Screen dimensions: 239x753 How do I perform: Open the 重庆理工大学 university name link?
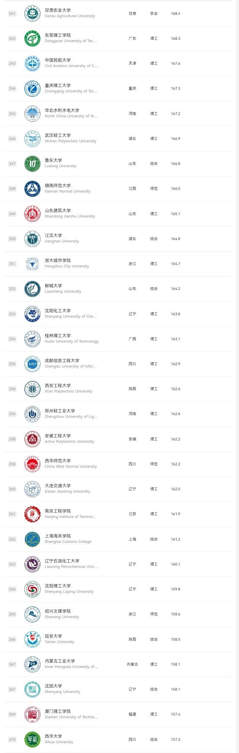58,85
